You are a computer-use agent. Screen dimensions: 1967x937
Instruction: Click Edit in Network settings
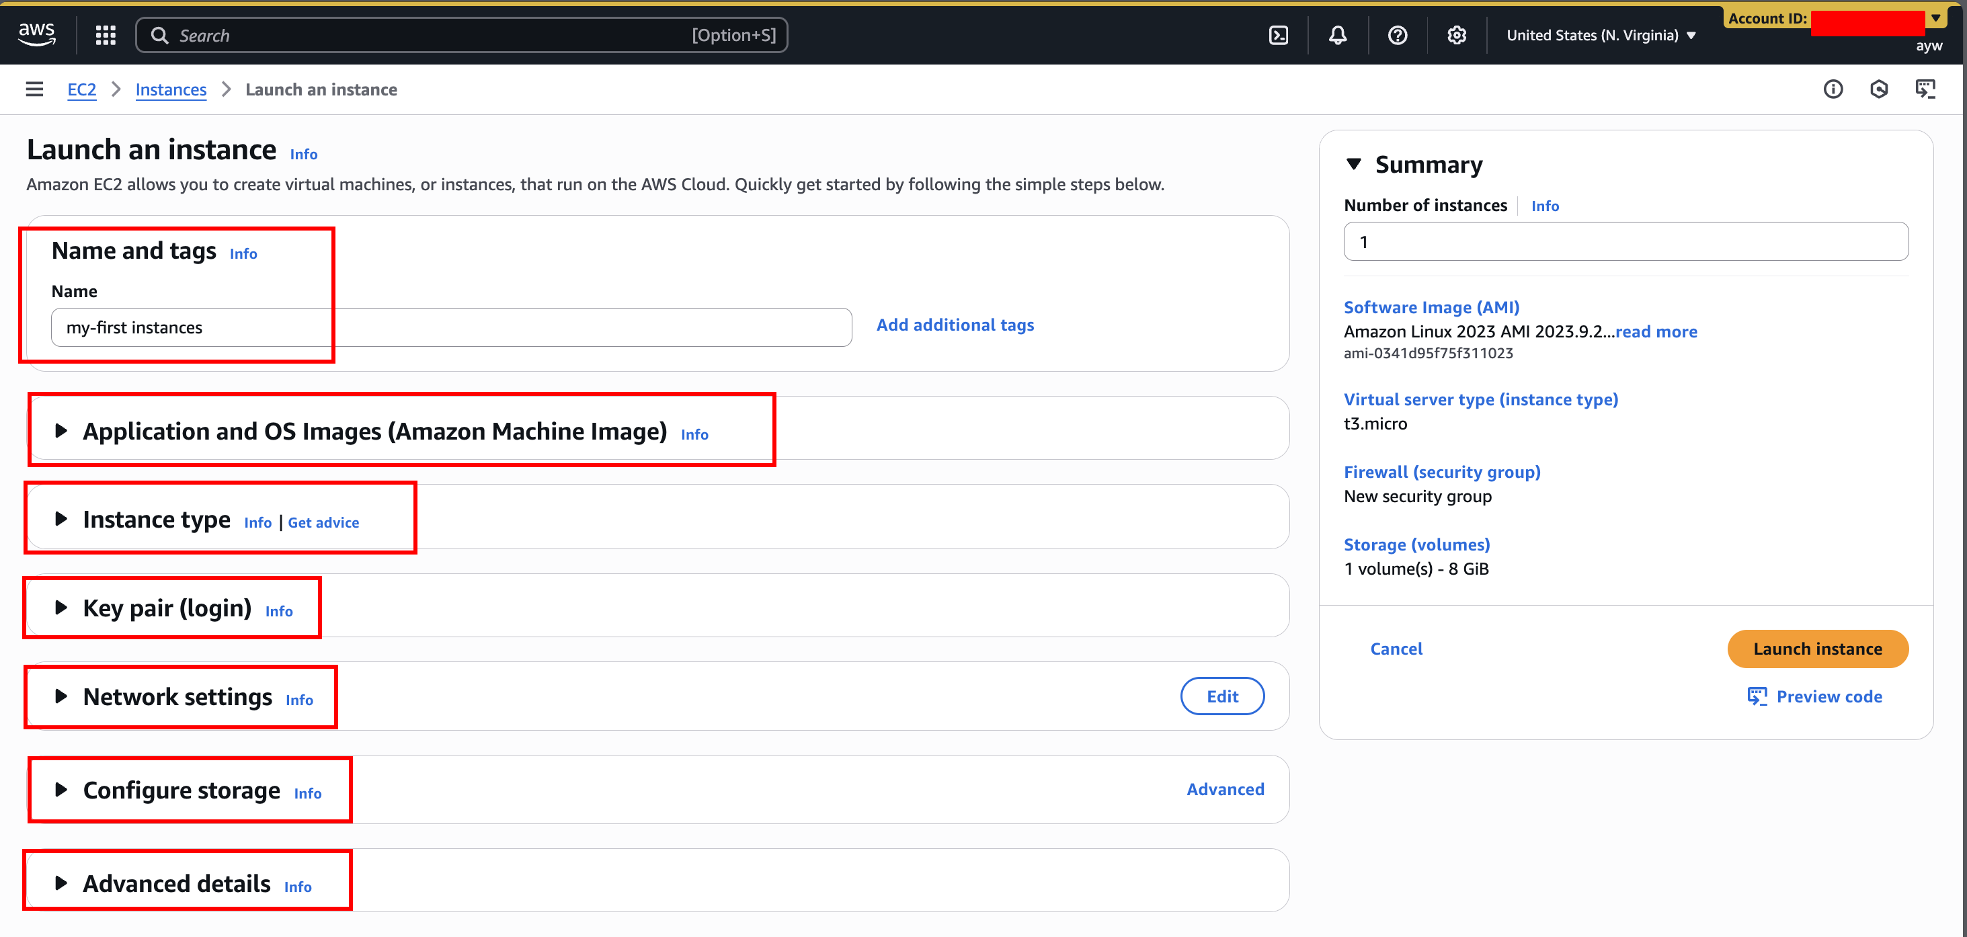(1221, 696)
